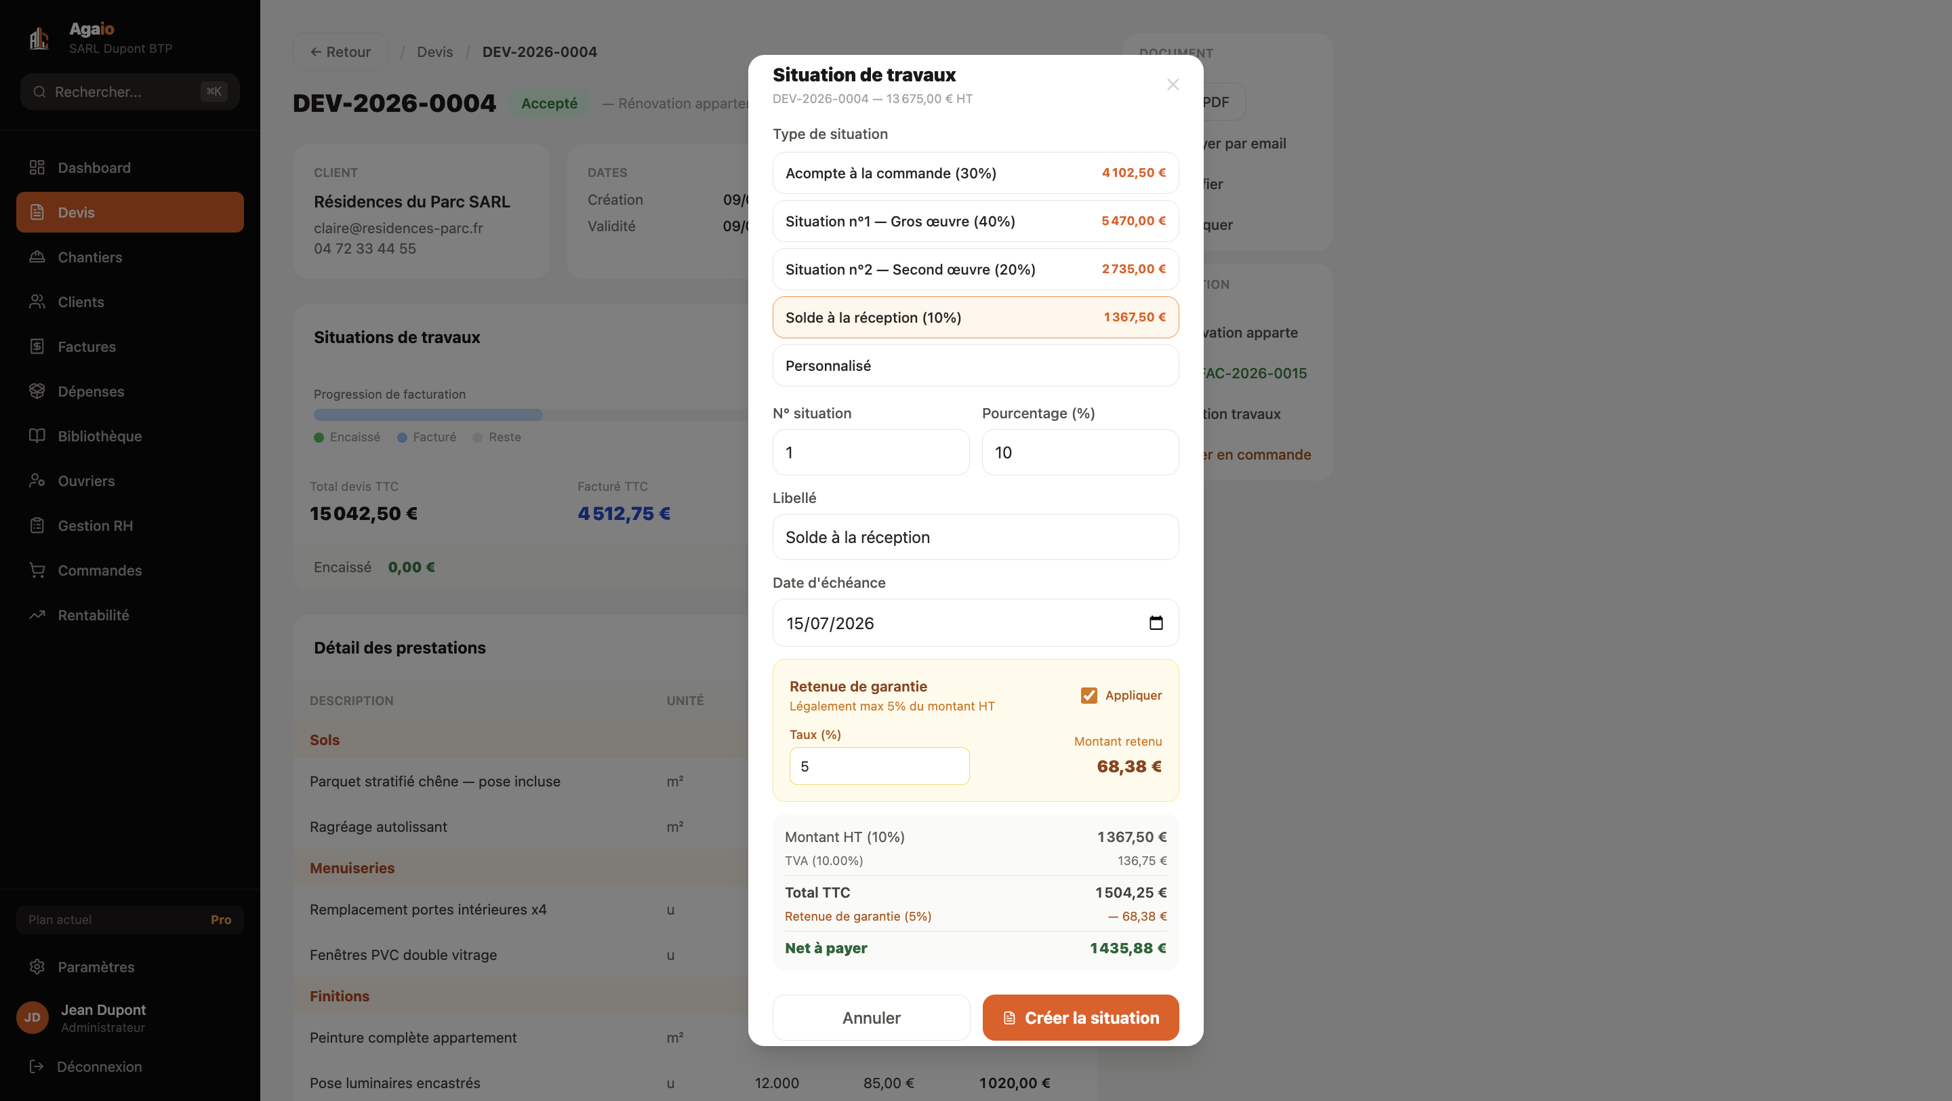The image size is (1952, 1101).
Task: Click the Gestion RH clipboard icon
Action: coord(37,525)
